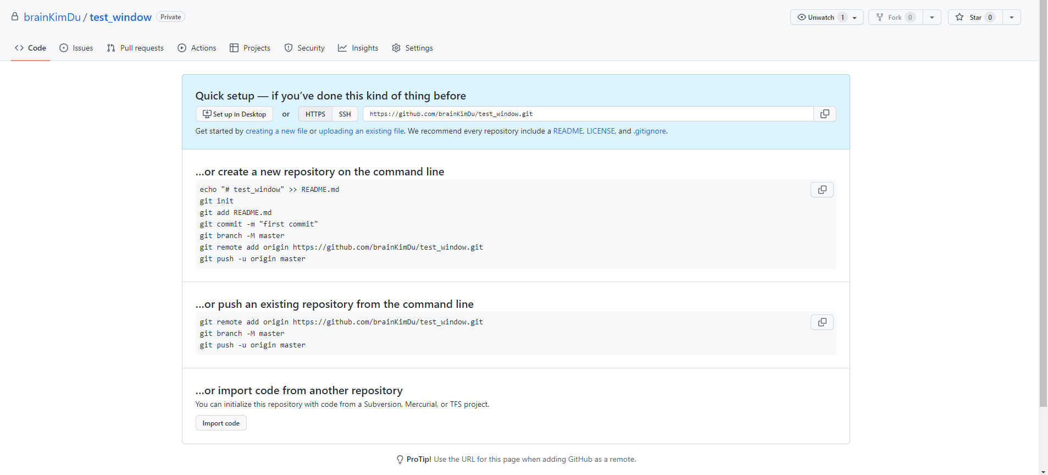Click the 'Private' repository badge
Viewport: 1048px width, 475px height.
(170, 17)
